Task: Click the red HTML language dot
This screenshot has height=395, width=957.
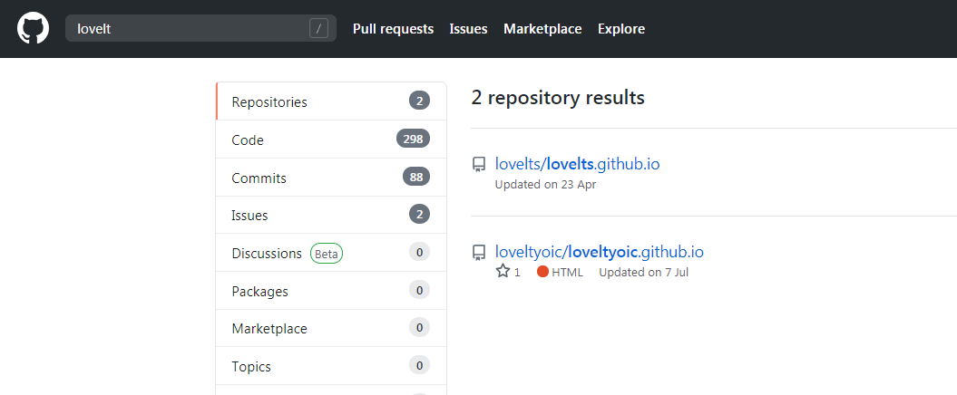Action: point(542,272)
